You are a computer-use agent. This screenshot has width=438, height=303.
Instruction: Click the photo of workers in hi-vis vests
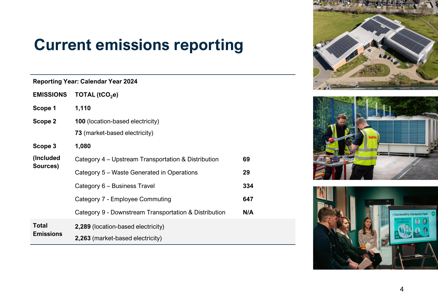[375, 138]
